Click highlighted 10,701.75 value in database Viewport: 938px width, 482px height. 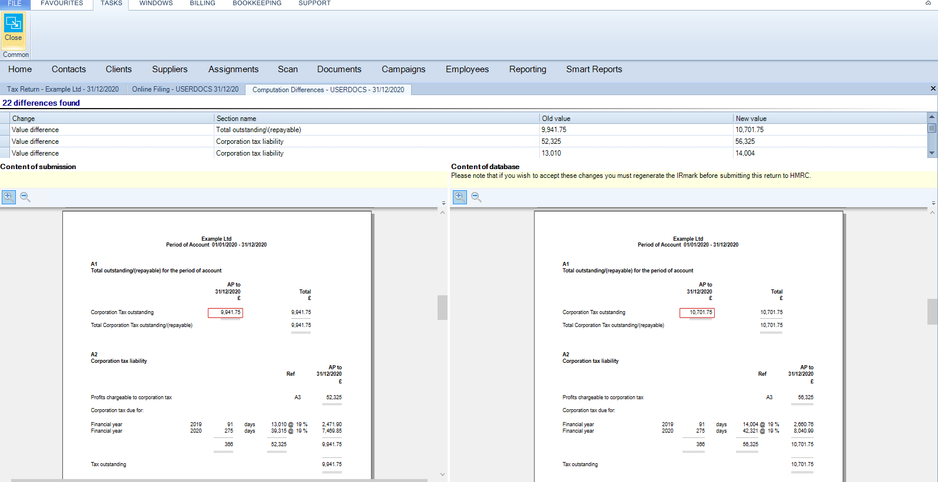pos(697,312)
